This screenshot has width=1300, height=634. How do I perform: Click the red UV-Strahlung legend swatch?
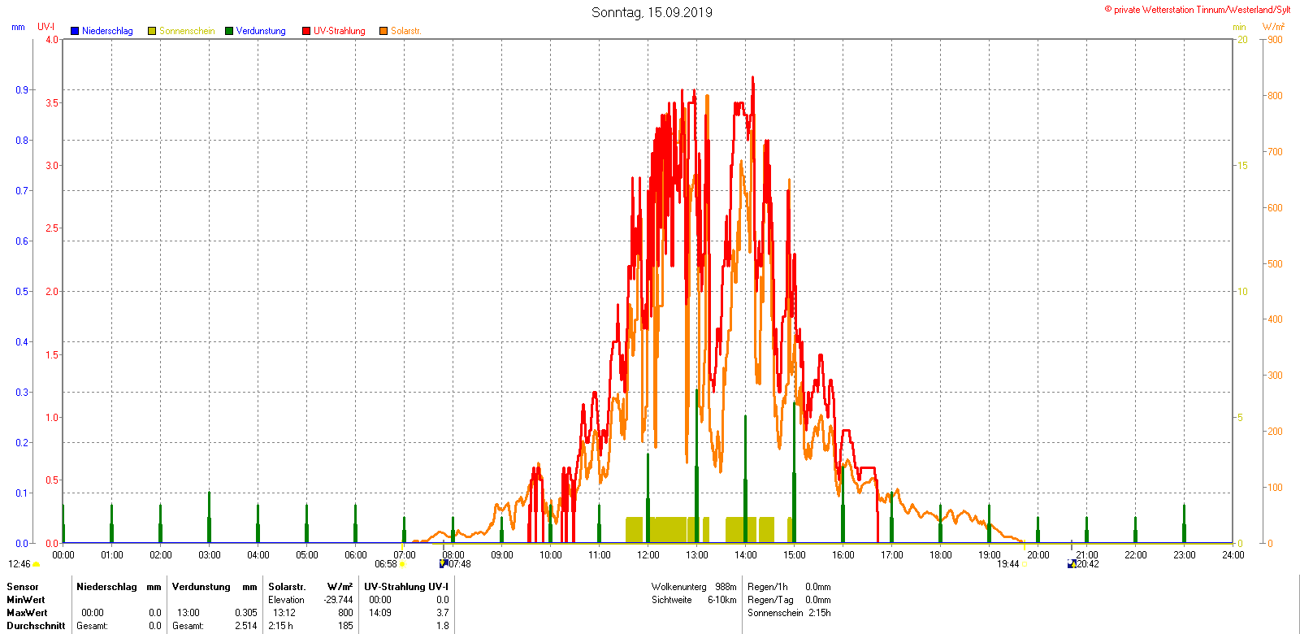coord(306,31)
